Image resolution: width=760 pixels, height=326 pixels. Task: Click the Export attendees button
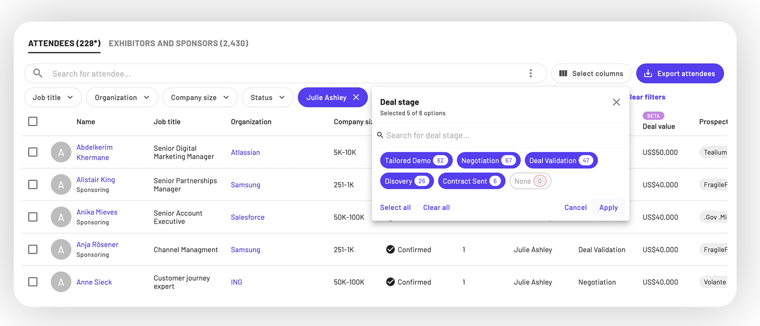[680, 74]
